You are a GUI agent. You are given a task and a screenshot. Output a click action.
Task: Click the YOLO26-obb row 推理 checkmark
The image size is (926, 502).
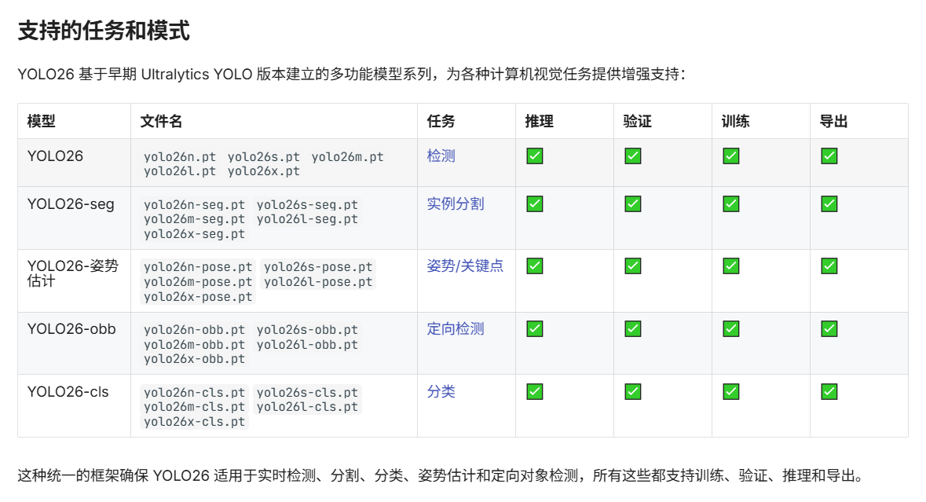coord(534,329)
